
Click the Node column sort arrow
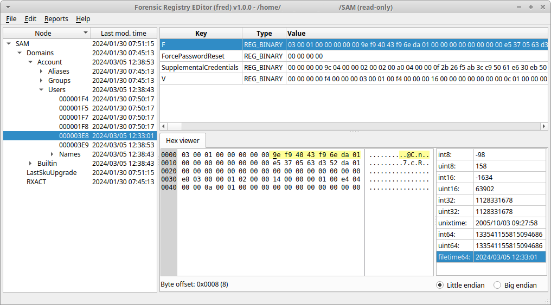[85, 33]
